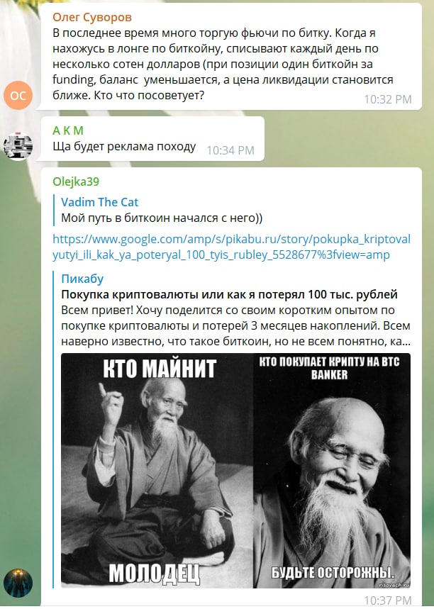The height and width of the screenshot is (609, 434).
Task: Open the Пикабу site name in preview
Action: point(82,279)
